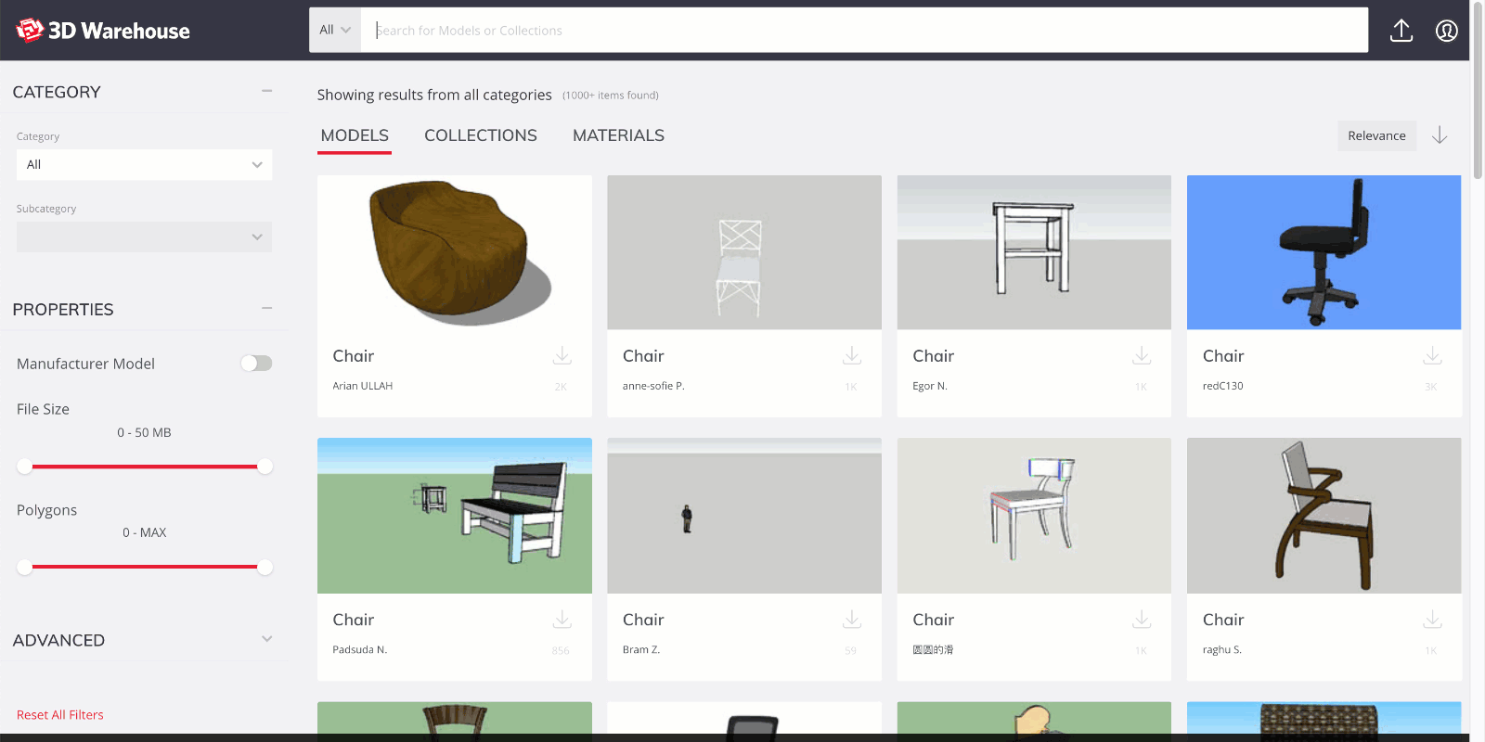Open the Category dropdown set to All
1485x742 pixels.
[144, 165]
